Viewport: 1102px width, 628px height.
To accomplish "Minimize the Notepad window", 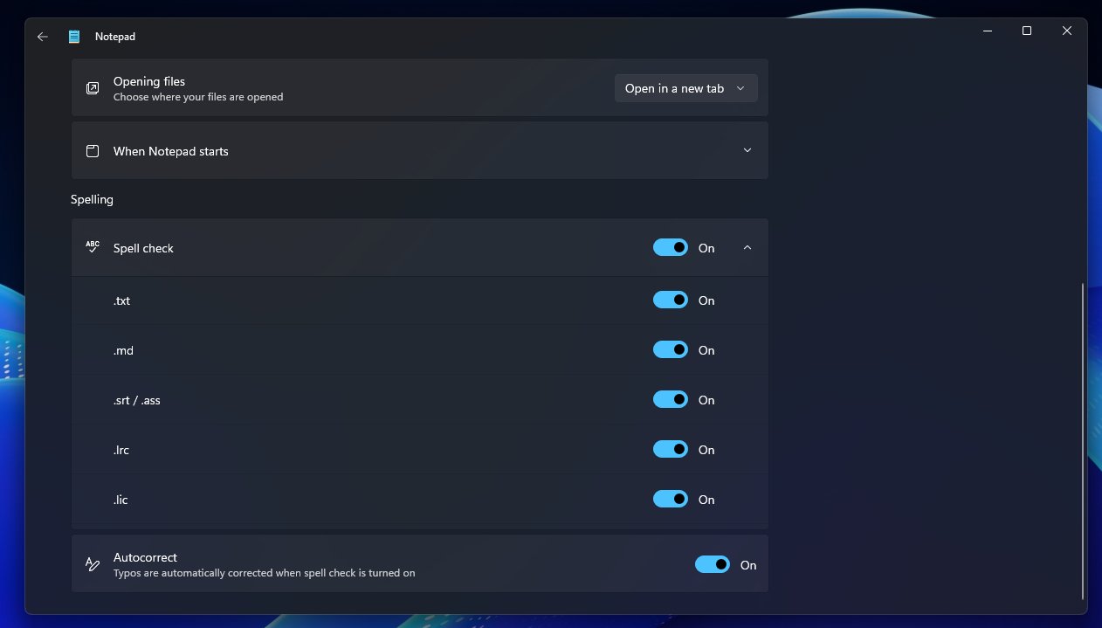I will point(988,31).
